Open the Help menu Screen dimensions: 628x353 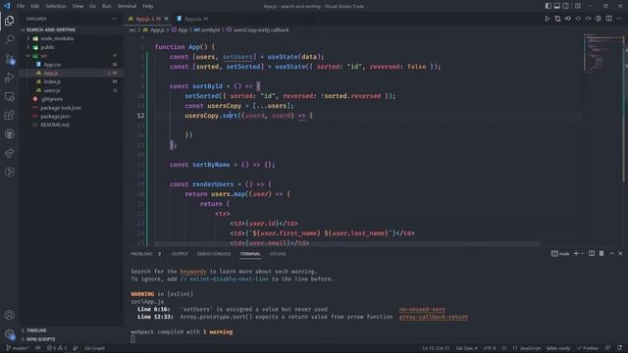coord(148,6)
